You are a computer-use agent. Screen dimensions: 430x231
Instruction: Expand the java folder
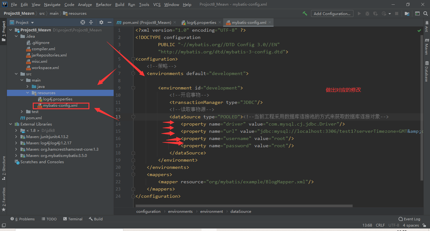coord(28,87)
